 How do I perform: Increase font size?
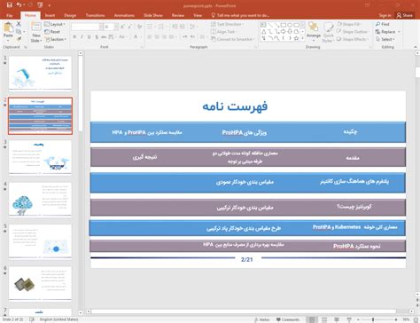(x=122, y=27)
